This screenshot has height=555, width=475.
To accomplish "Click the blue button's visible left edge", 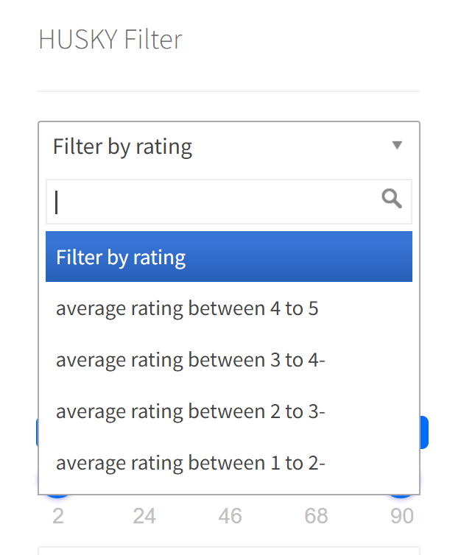I will click(x=38, y=432).
